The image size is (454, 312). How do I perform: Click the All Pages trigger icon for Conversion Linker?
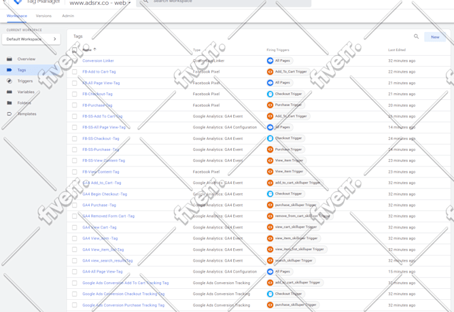click(x=270, y=60)
